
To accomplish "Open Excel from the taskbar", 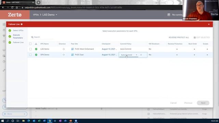I will [x=39, y=121].
